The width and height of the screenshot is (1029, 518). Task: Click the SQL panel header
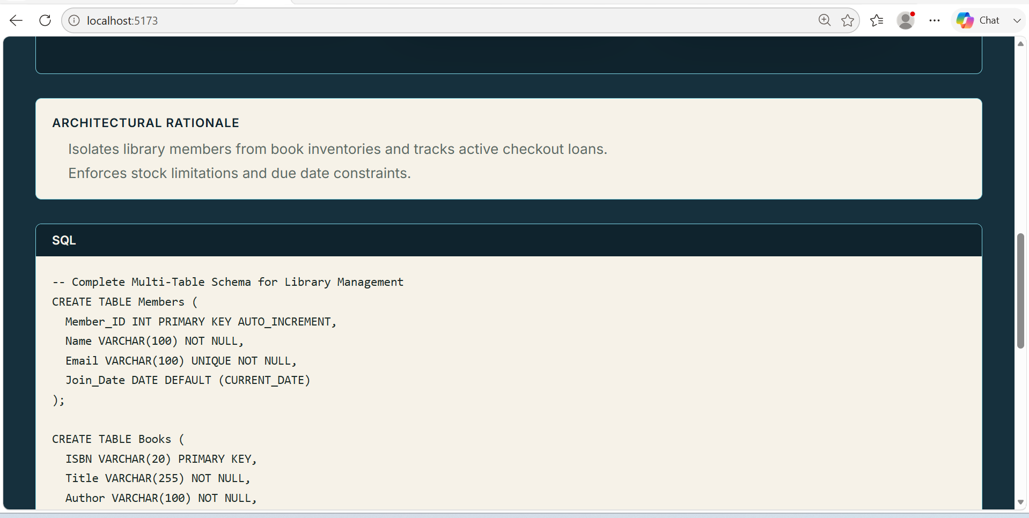(509, 240)
